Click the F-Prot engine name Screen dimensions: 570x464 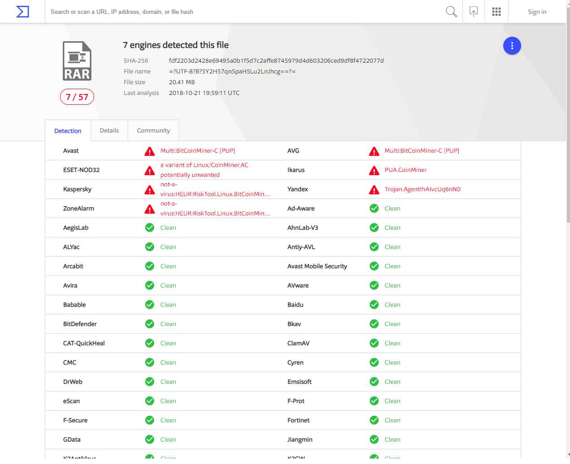[296, 401]
